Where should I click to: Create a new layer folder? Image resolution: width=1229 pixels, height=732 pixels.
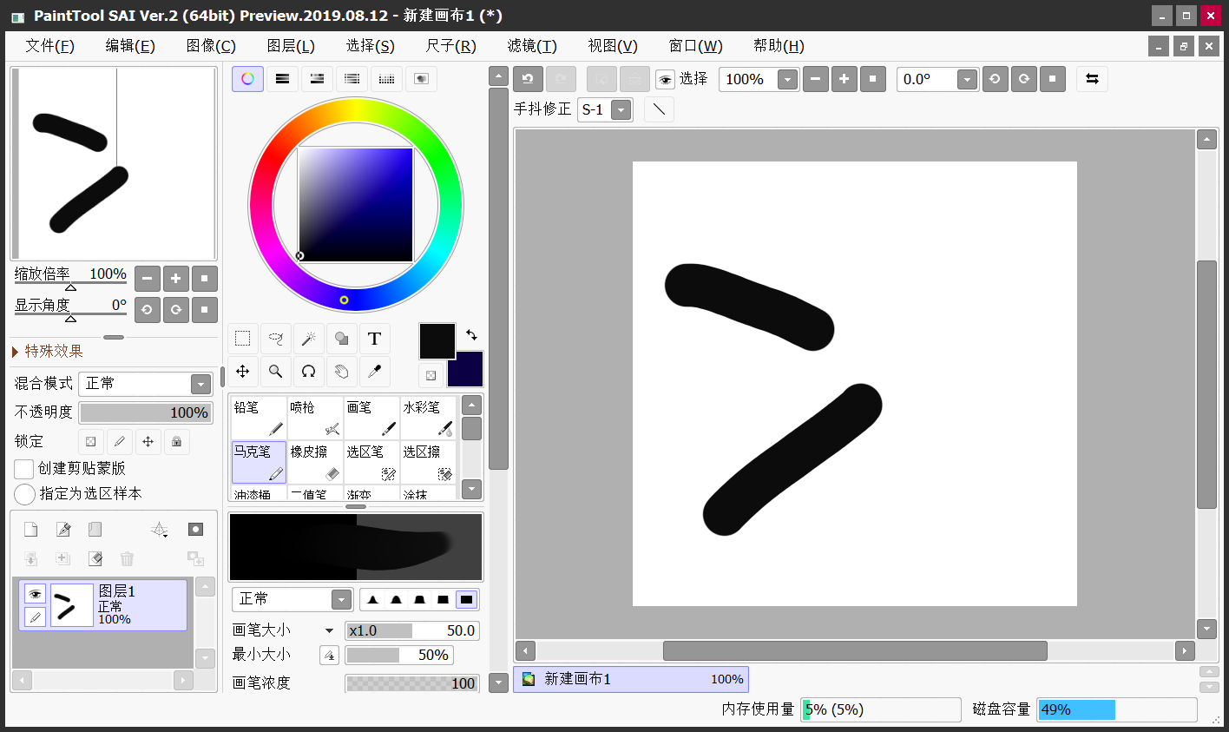coord(95,530)
